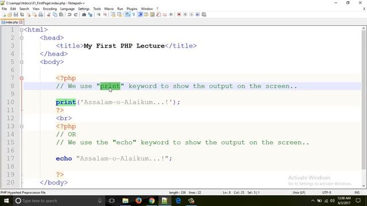Click the echo keyword on line 17
367x206 pixels.
click(x=64, y=159)
